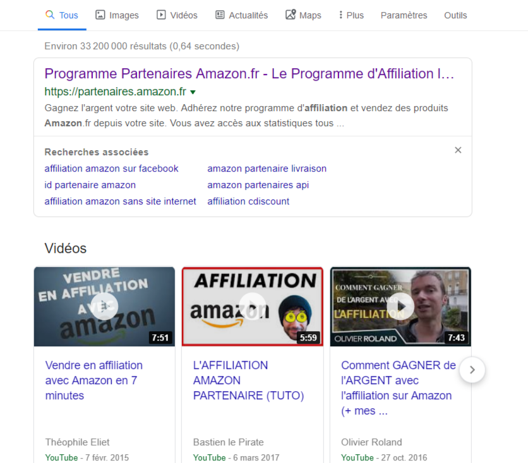
Task: Click the partenaires.amazon.fr URL
Action: [x=115, y=91]
